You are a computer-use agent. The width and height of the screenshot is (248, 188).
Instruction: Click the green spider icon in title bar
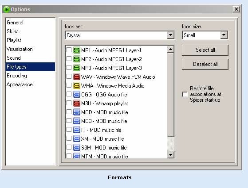pyautogui.click(x=7, y=9)
